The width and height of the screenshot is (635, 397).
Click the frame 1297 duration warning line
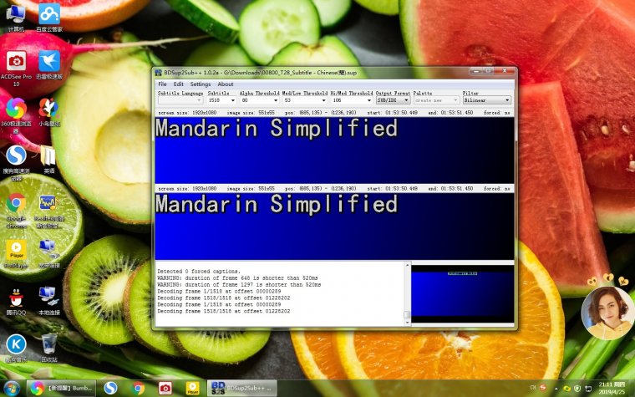click(x=239, y=285)
